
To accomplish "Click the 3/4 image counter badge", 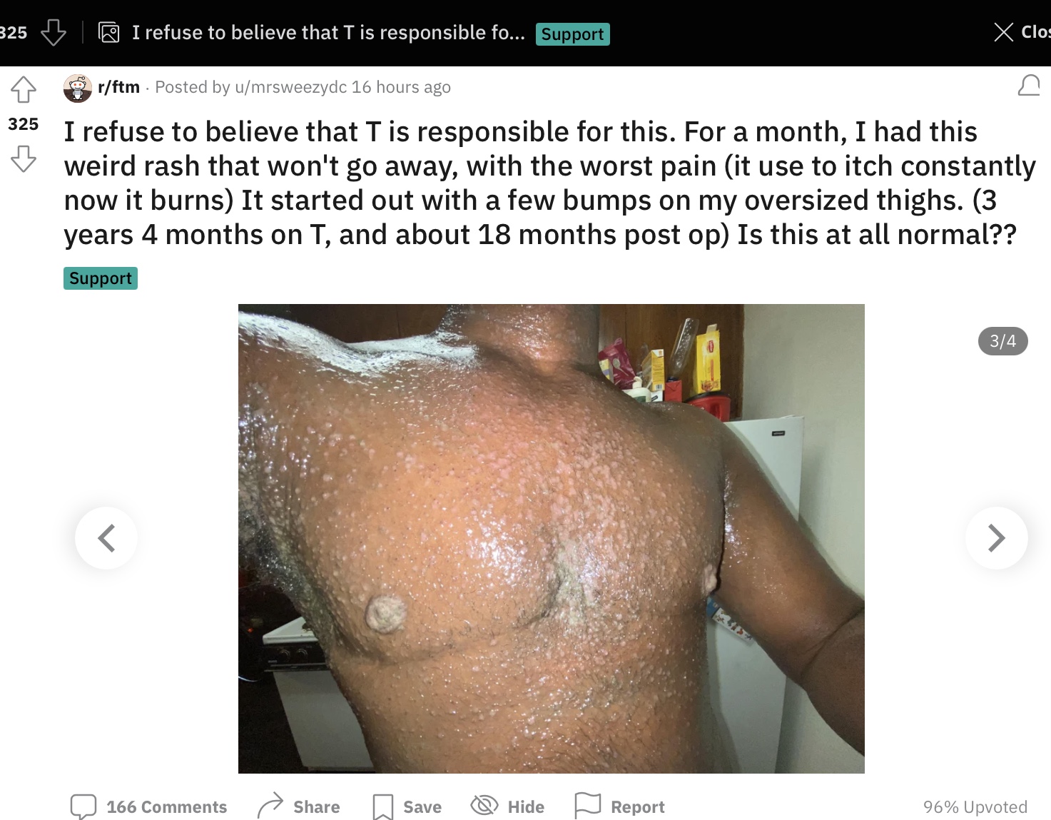I will tap(1002, 341).
